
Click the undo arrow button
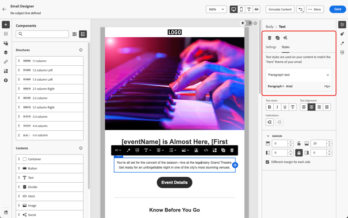coord(300,9)
